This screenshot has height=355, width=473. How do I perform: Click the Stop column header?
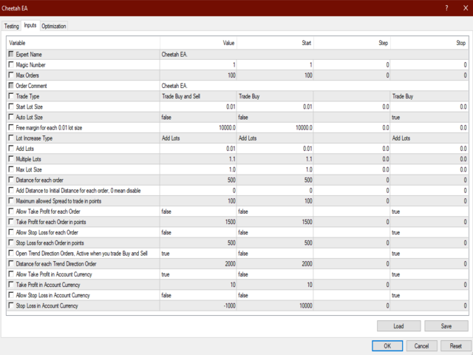(x=429, y=43)
